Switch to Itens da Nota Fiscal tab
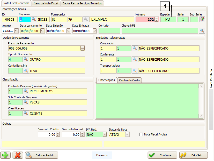214x161 pixels. click(x=46, y=3)
